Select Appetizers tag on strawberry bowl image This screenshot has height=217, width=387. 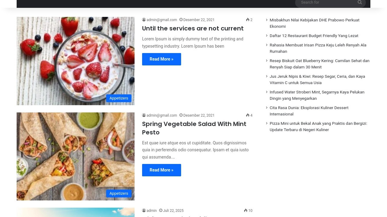[119, 98]
